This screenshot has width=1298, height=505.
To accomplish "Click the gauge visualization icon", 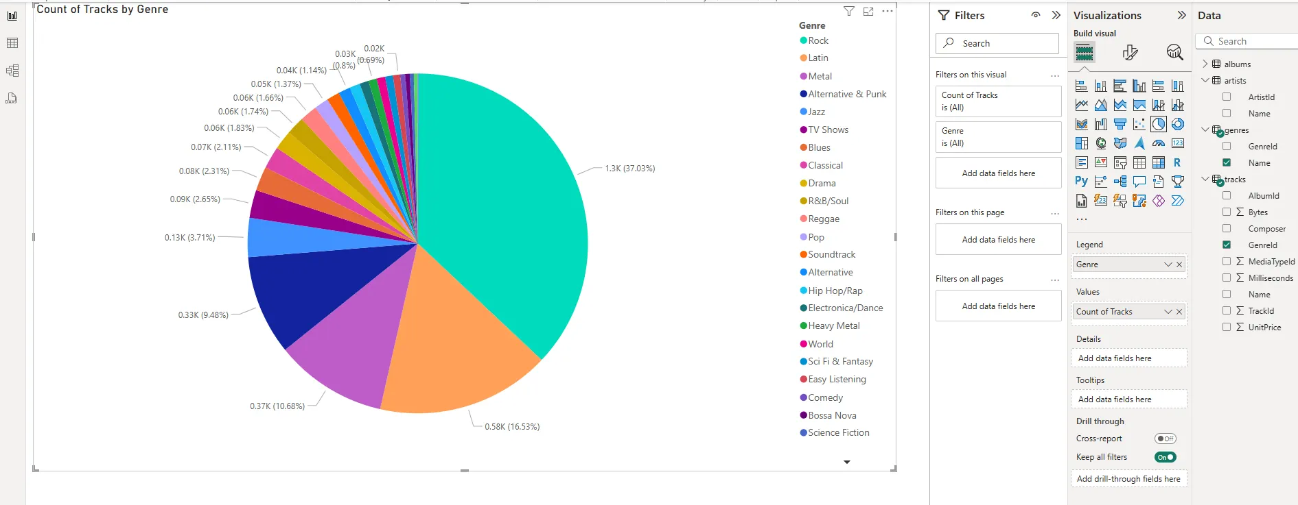I will pyautogui.click(x=1159, y=143).
